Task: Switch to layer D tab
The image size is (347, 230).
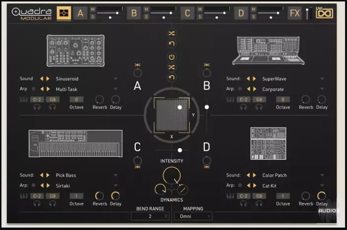Action: point(241,13)
